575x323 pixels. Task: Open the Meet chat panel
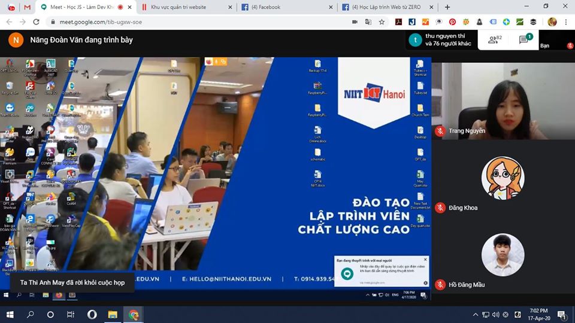(x=526, y=39)
